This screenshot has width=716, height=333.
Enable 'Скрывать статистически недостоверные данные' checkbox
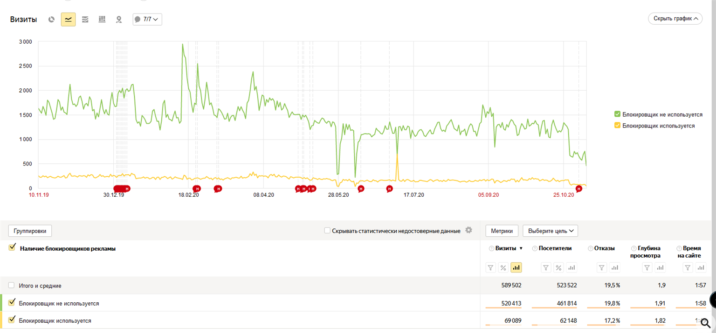tap(327, 231)
